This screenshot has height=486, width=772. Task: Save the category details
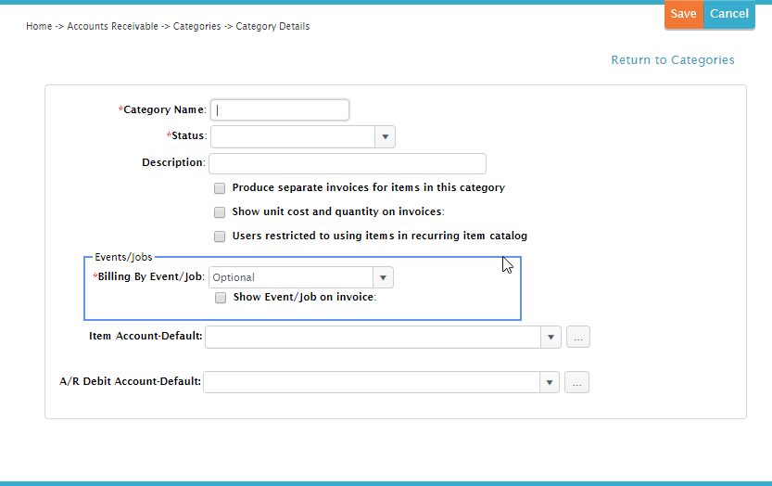[x=684, y=14]
